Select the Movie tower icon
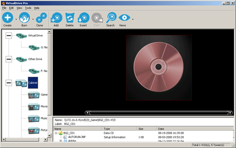 pyautogui.click(x=34, y=107)
